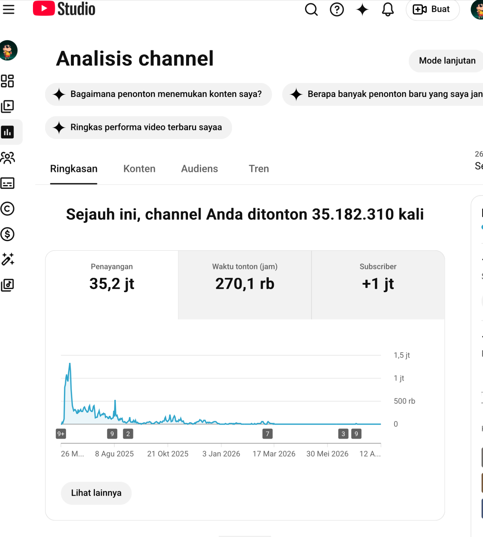Screen dimensions: 483x537
Task: Click the 3 video marker on chart
Action: [x=343, y=434]
